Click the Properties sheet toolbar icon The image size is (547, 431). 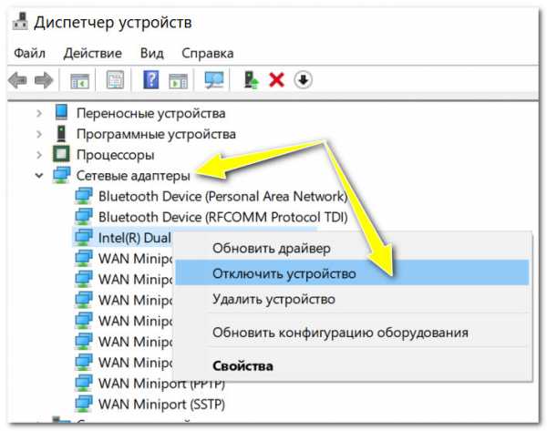pos(115,80)
